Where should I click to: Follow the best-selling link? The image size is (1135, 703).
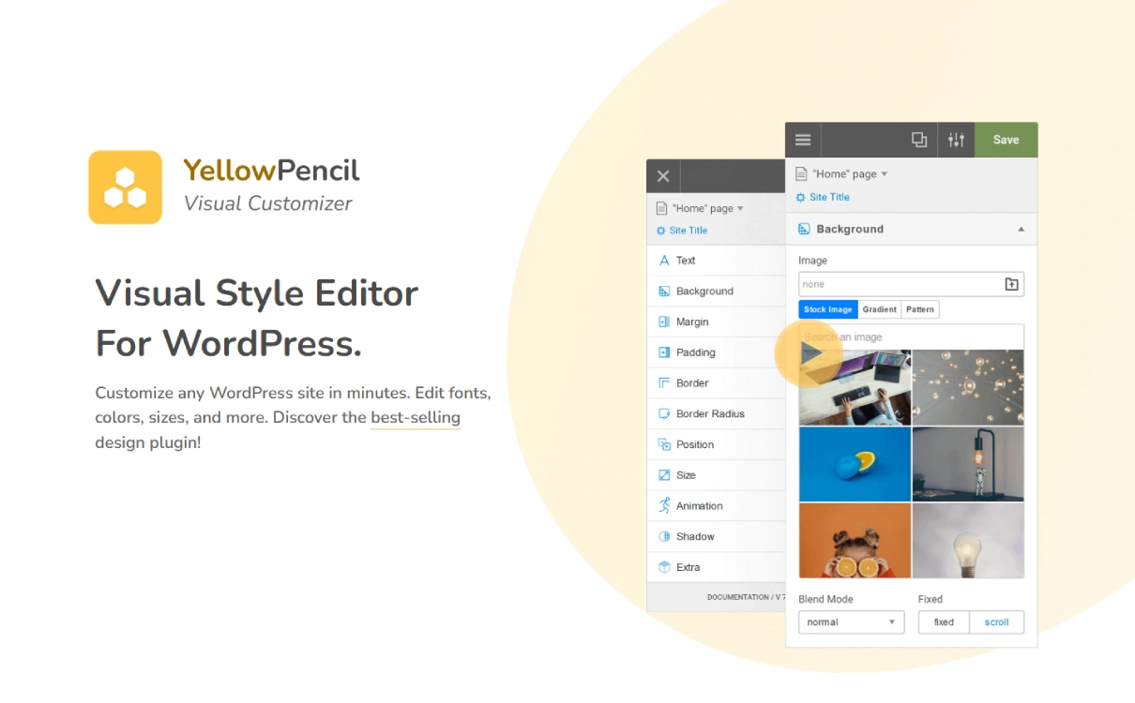(x=416, y=418)
